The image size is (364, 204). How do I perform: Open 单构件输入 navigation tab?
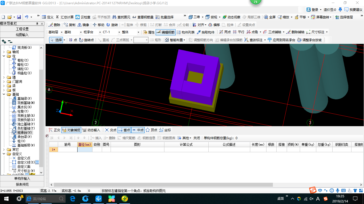click(x=22, y=178)
